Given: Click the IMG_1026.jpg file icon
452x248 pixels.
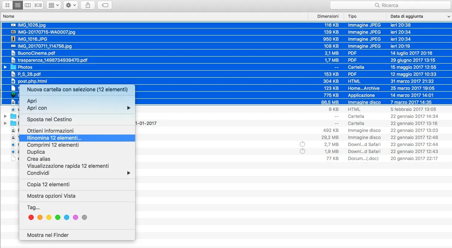Looking at the screenshot, I should [x=13, y=25].
